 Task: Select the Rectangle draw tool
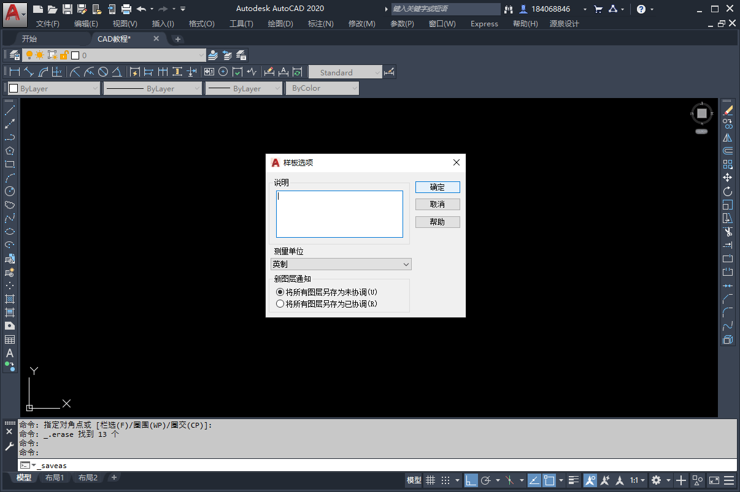[10, 164]
